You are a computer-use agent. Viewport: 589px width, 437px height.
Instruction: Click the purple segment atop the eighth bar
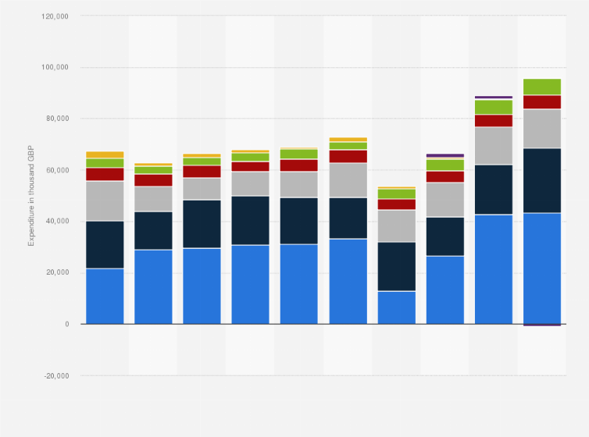point(445,155)
